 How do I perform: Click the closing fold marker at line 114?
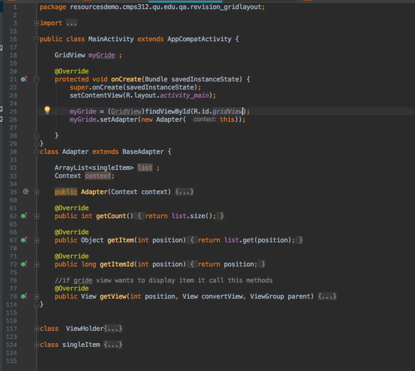[37, 305]
